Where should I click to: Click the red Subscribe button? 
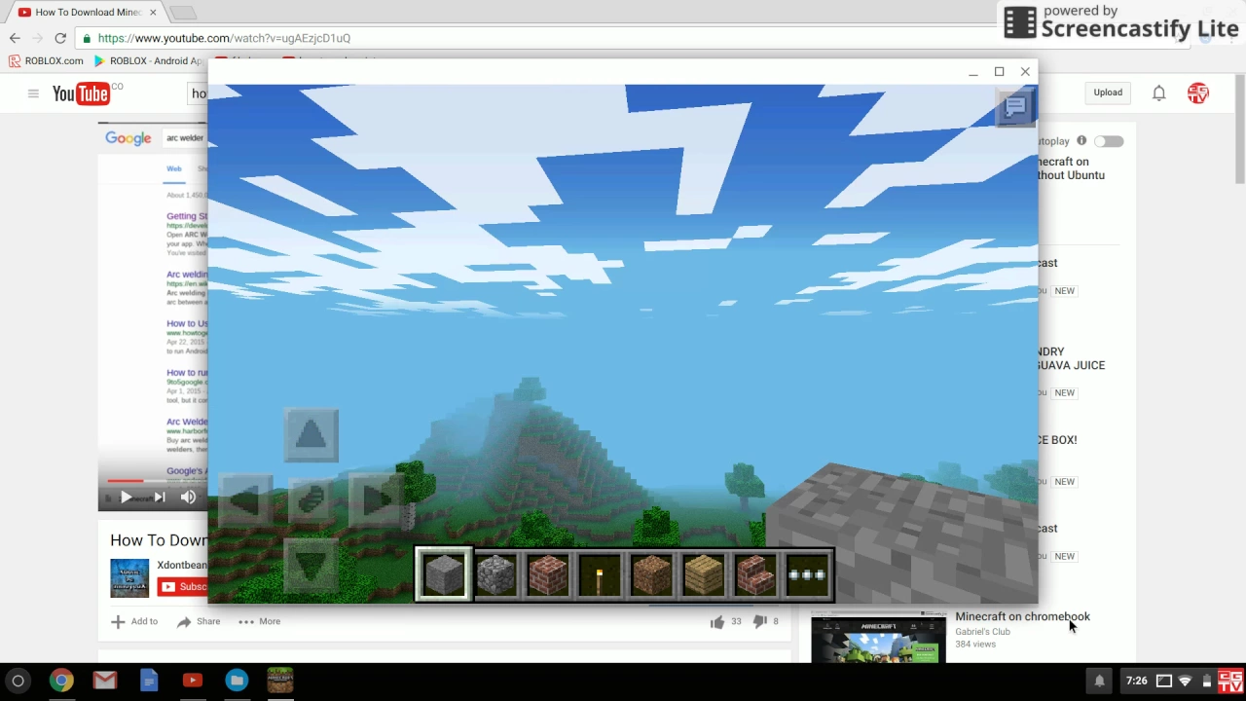point(183,586)
